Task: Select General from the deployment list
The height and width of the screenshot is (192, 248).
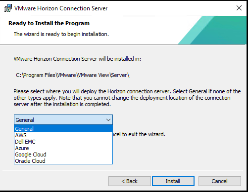Action: pyautogui.click(x=63, y=128)
